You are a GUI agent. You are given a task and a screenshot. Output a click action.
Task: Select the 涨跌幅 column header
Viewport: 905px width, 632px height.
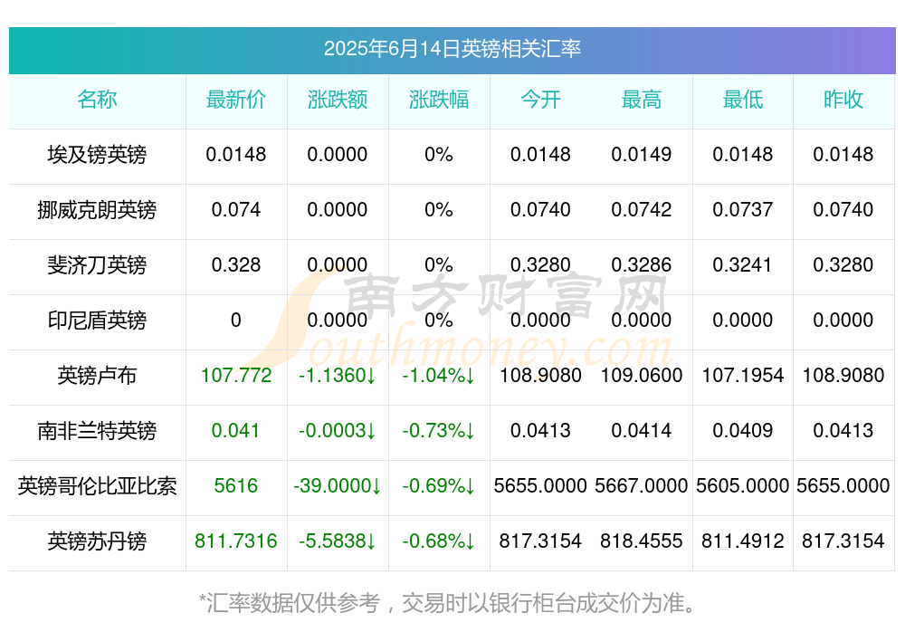click(439, 100)
